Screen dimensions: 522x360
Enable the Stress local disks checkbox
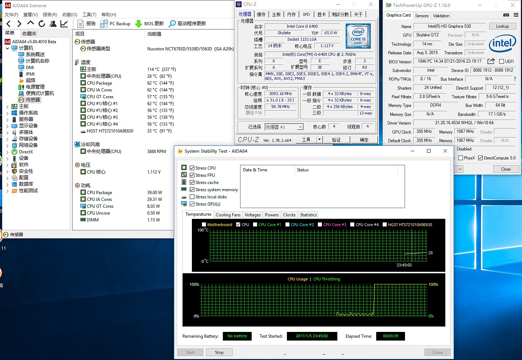[x=192, y=197]
